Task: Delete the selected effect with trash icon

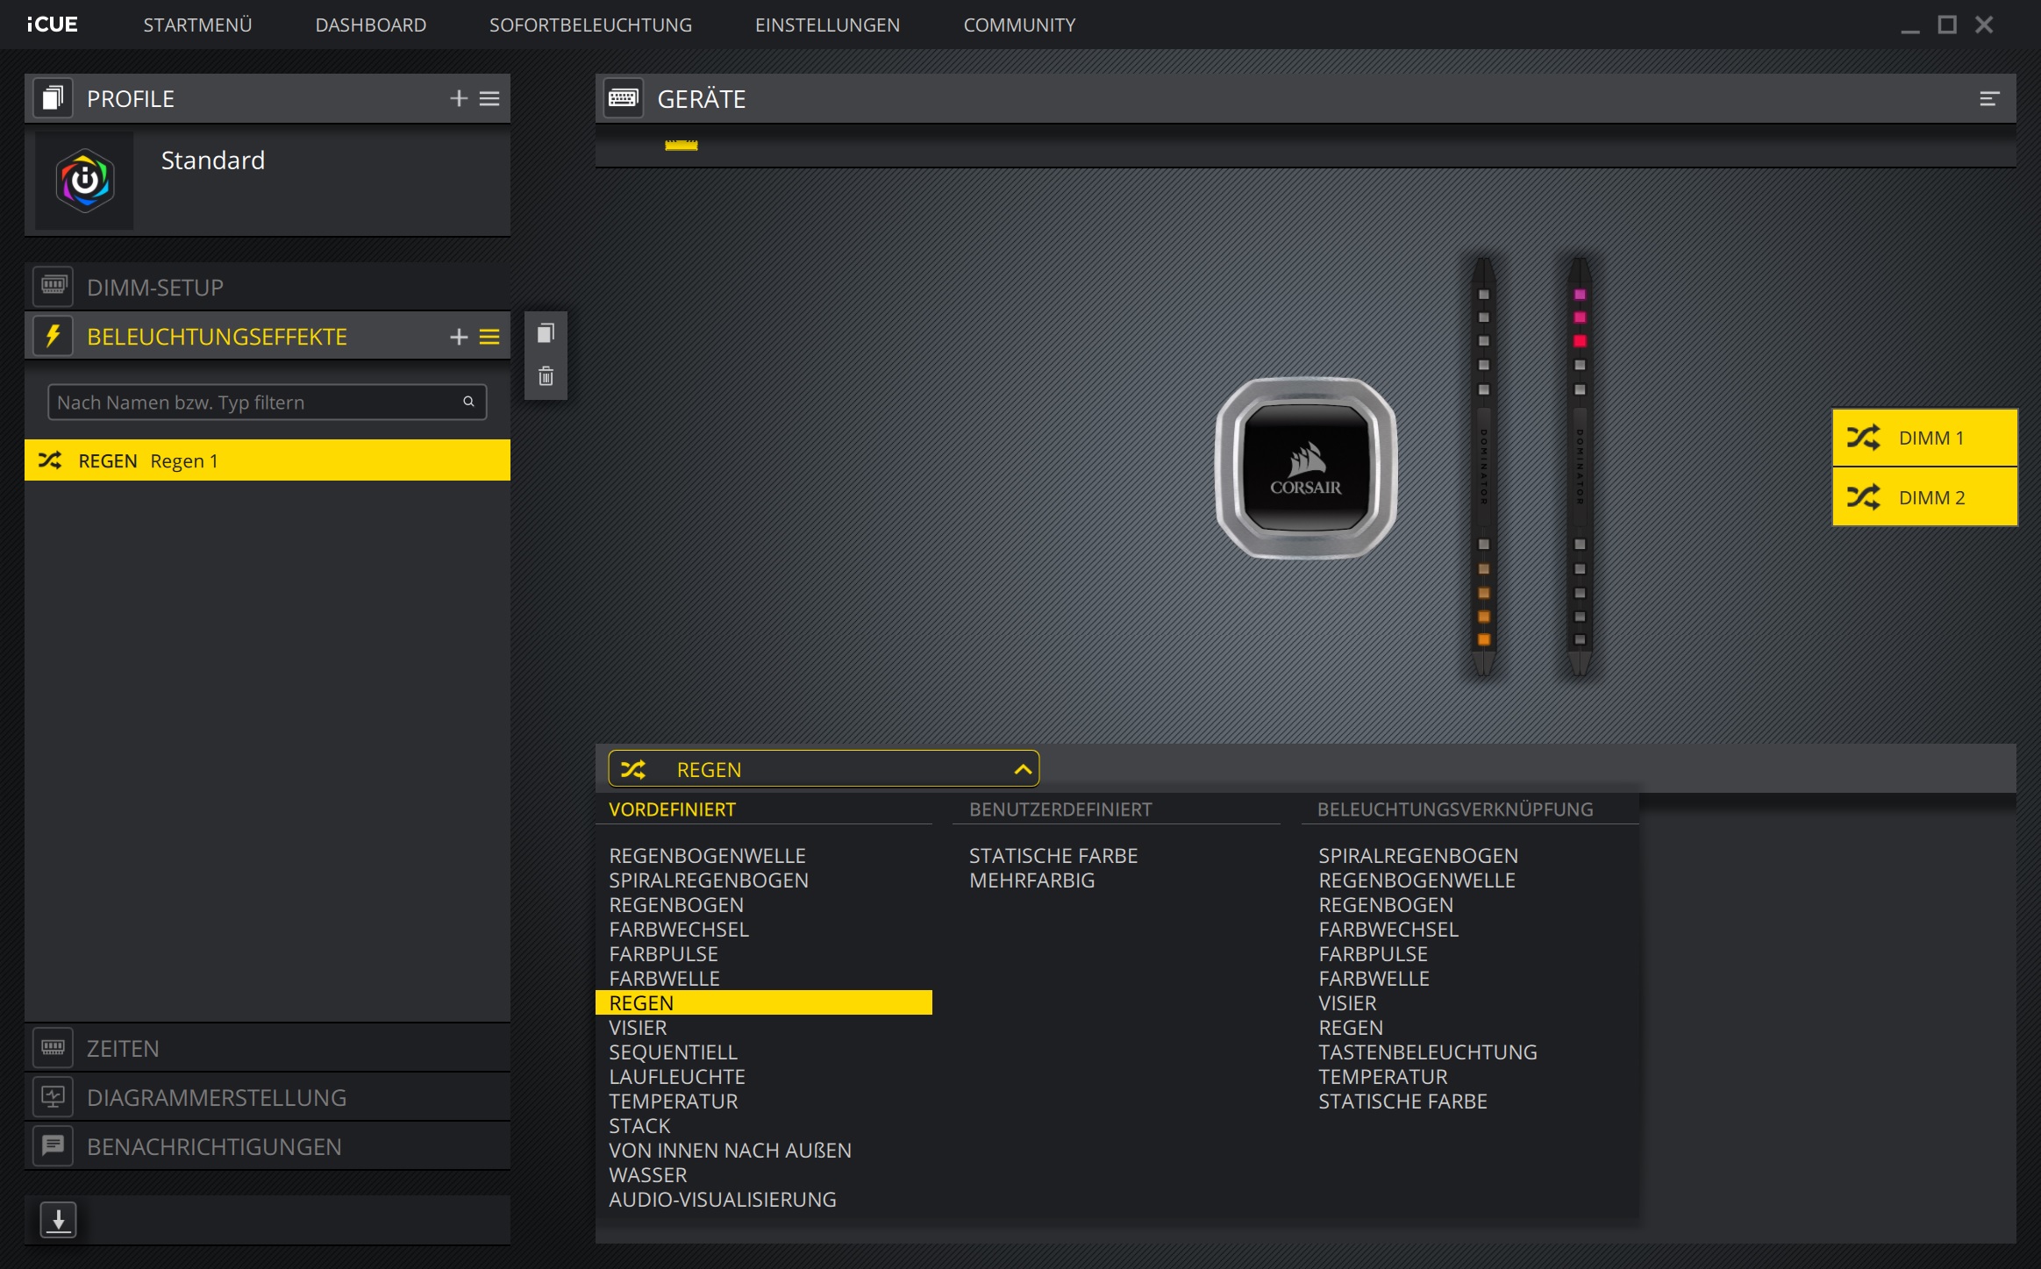Action: tap(546, 376)
